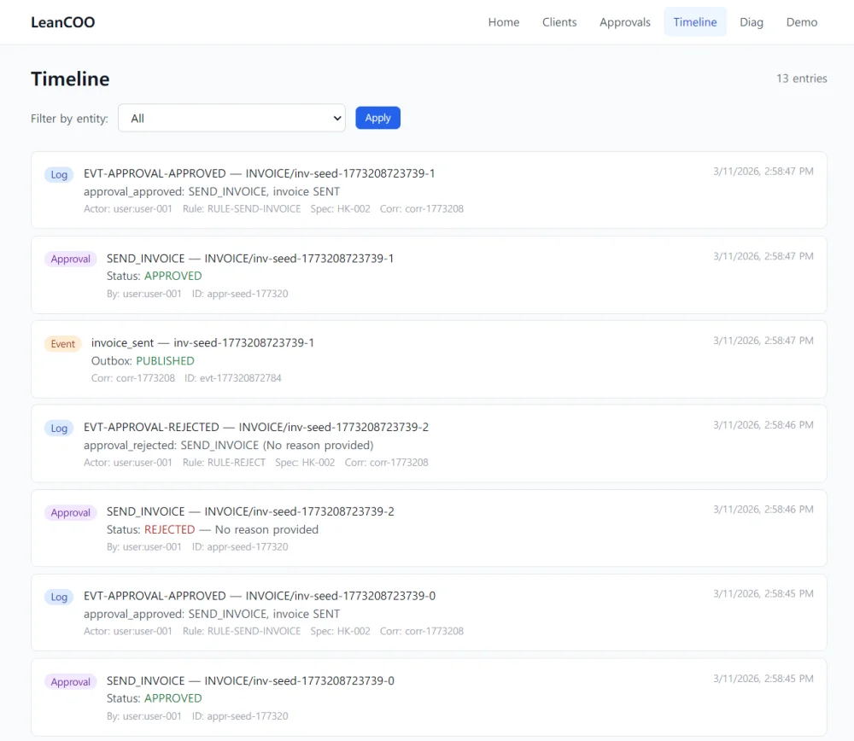
Task: Click Log badge on EVT-APPROVAL-APPROVED inv-seed-1773208723739-1 entry
Action: pyautogui.click(x=59, y=175)
